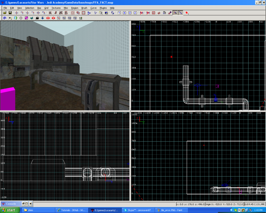Open the File menu
This screenshot has width=266, height=213.
5,8
